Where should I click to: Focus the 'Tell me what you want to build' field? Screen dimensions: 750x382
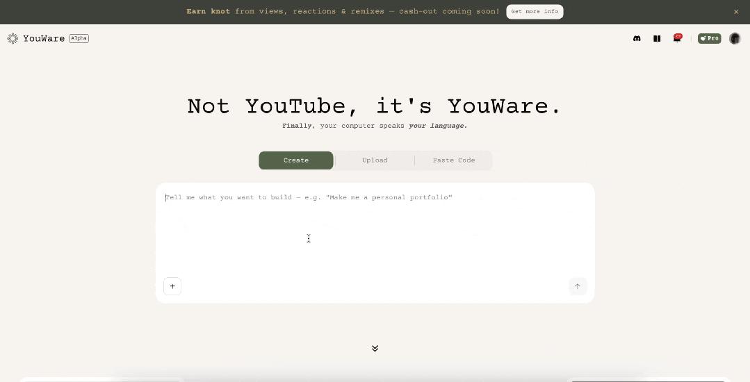point(375,229)
